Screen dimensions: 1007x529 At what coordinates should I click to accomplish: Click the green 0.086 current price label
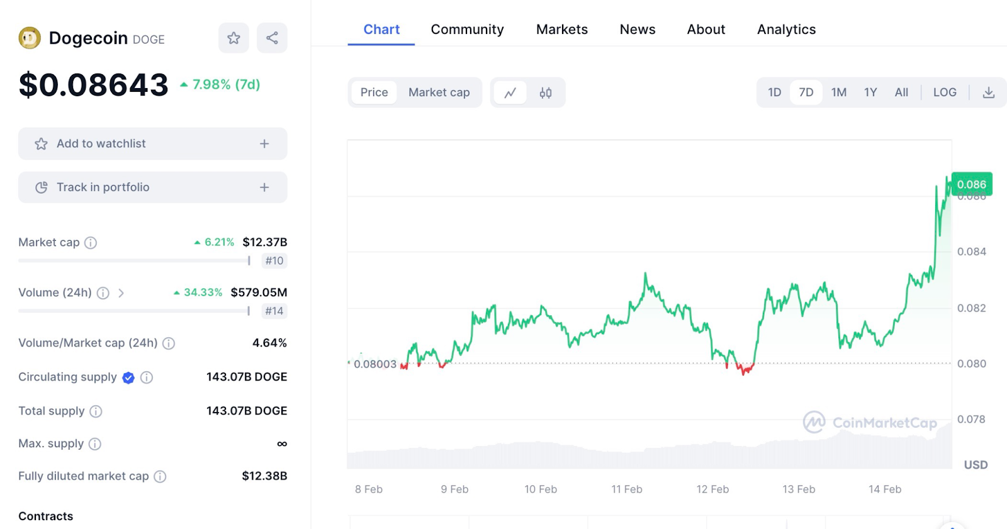(972, 184)
